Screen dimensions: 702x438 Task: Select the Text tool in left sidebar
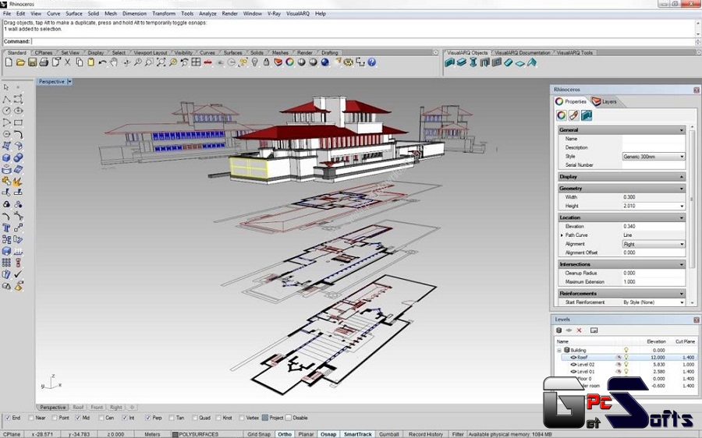tap(6, 228)
